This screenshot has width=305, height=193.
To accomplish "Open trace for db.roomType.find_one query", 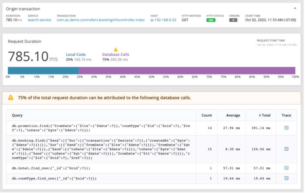I will point(286,178).
